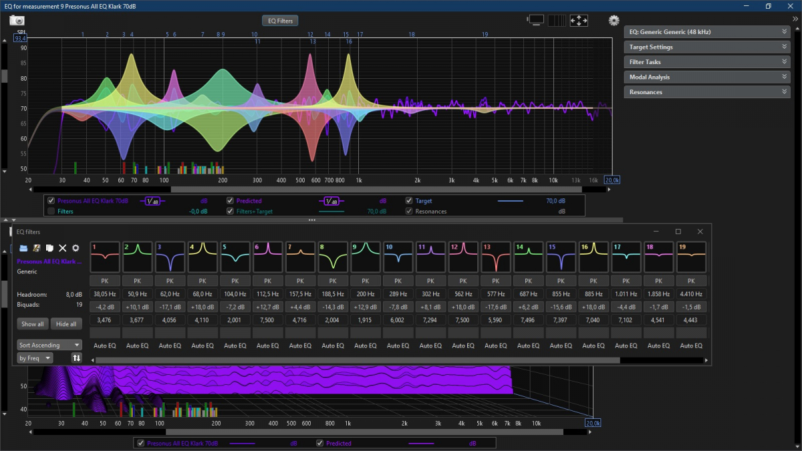
Task: Open the EQ filters panel gear icon
Action: click(x=76, y=248)
